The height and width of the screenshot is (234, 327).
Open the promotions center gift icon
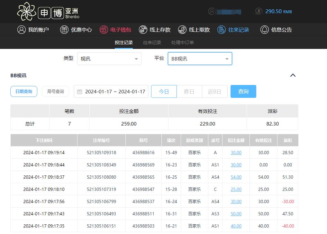[x=64, y=30]
